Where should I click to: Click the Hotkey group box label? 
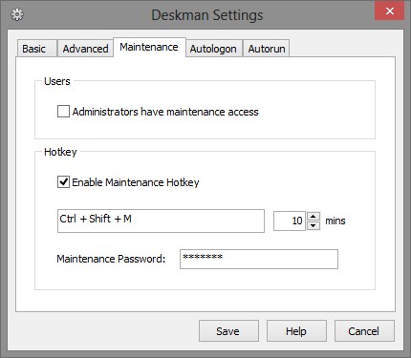(60, 152)
